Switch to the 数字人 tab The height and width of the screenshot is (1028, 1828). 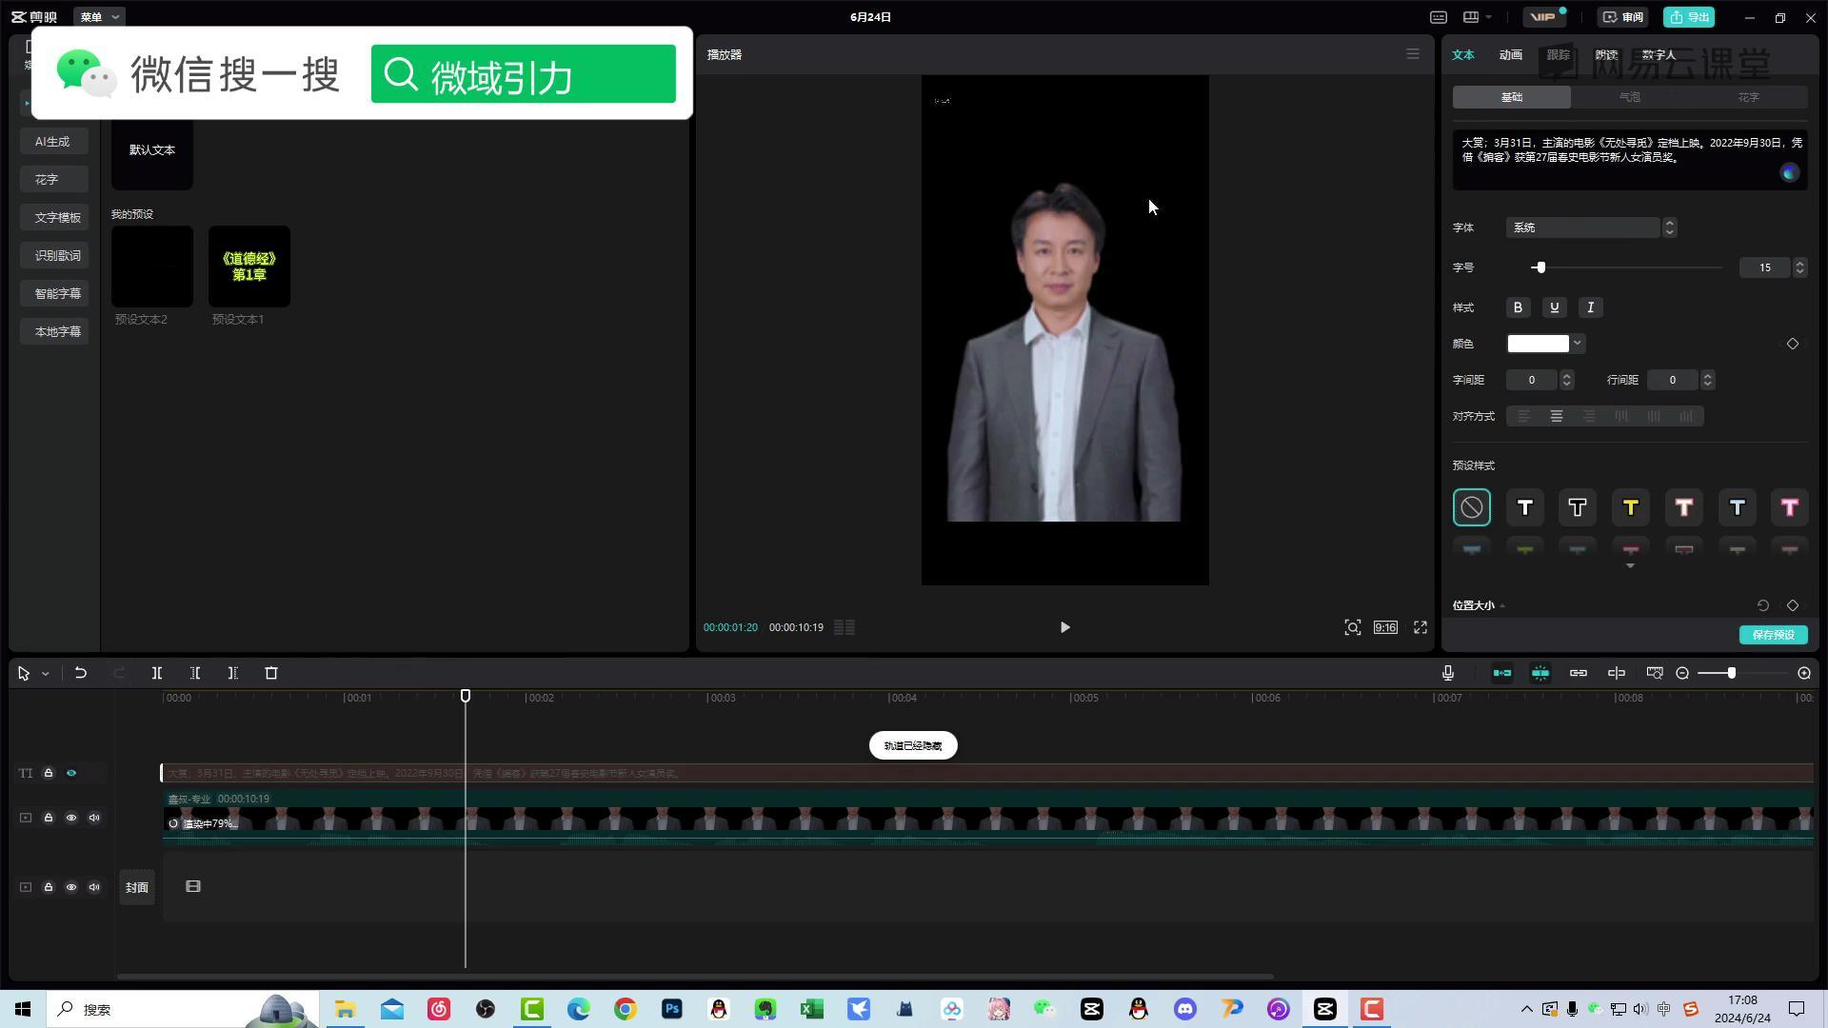point(1659,55)
